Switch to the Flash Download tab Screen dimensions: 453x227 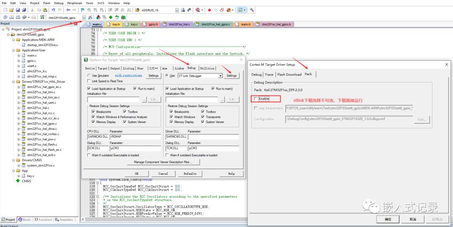point(289,75)
